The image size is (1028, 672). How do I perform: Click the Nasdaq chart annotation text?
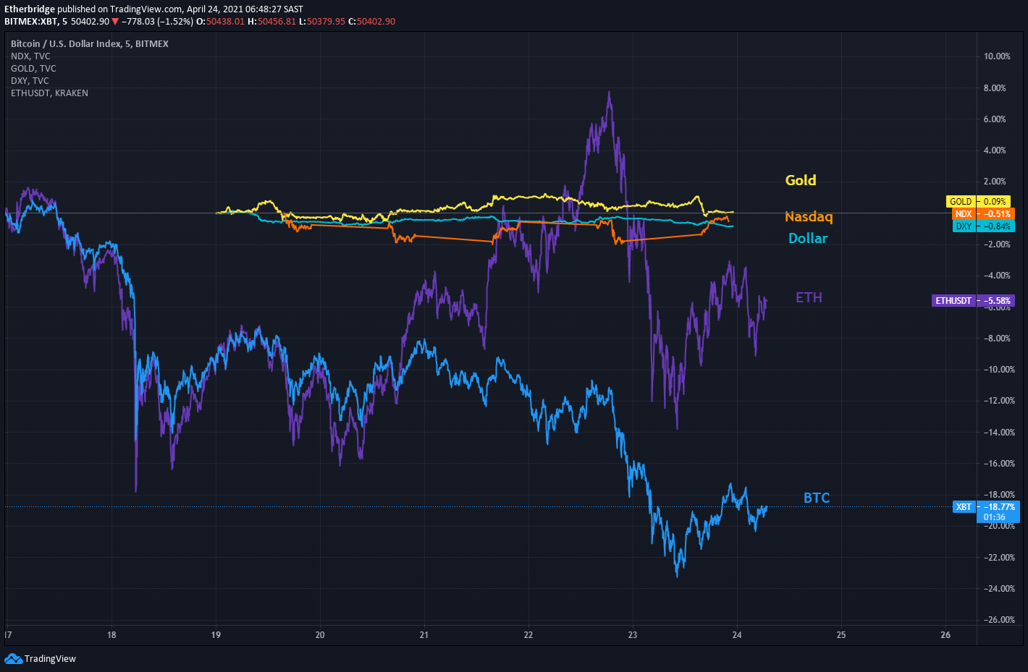[809, 216]
